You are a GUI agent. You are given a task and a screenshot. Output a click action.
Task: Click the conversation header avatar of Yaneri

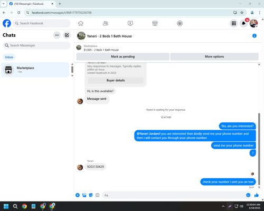click(81, 36)
